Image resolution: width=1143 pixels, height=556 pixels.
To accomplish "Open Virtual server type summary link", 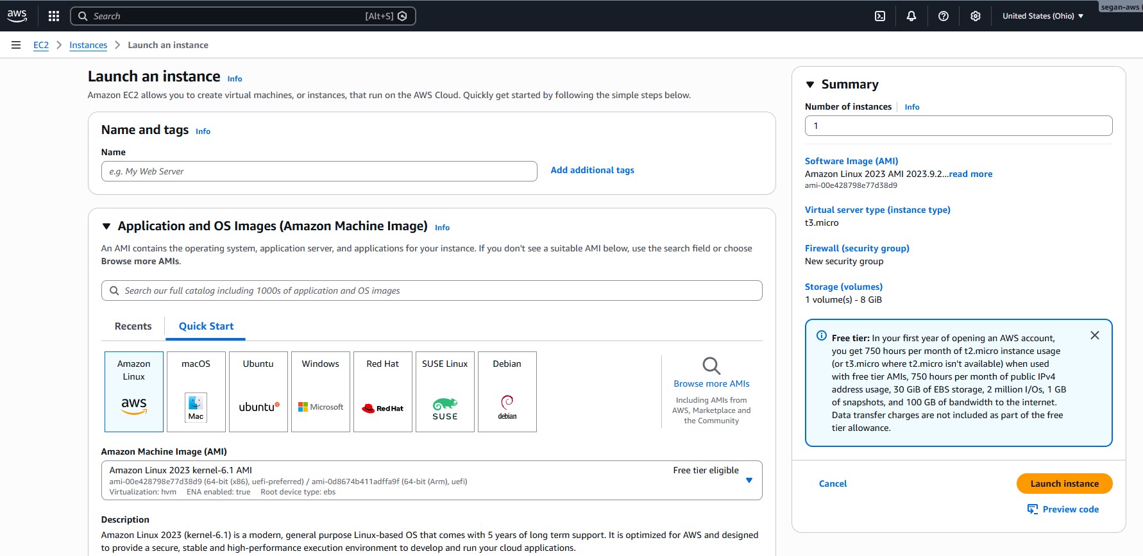I will coord(877,210).
